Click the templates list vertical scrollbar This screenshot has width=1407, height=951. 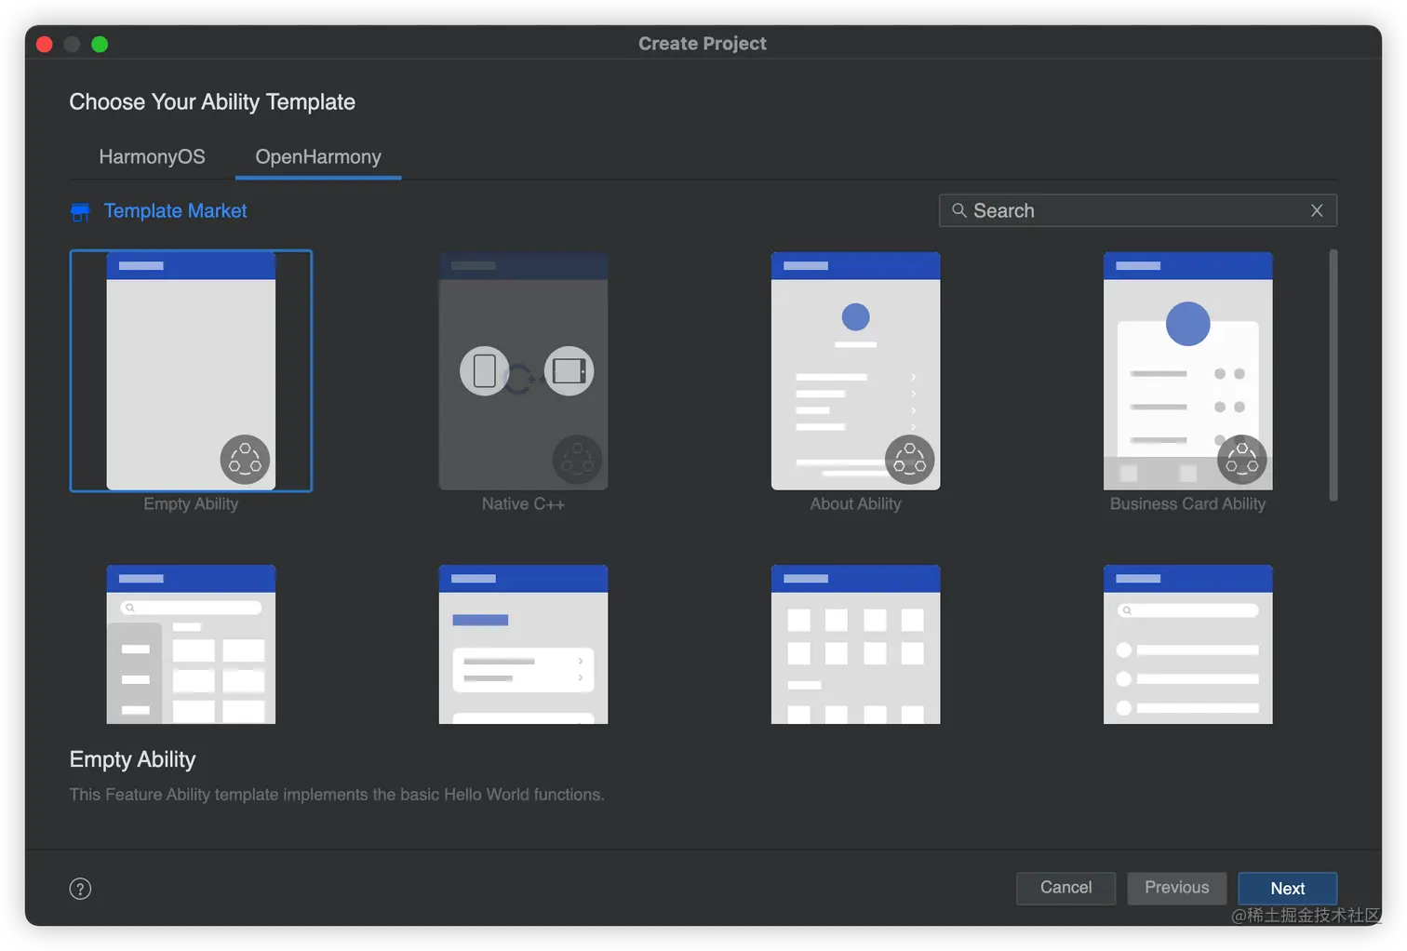pyautogui.click(x=1333, y=375)
